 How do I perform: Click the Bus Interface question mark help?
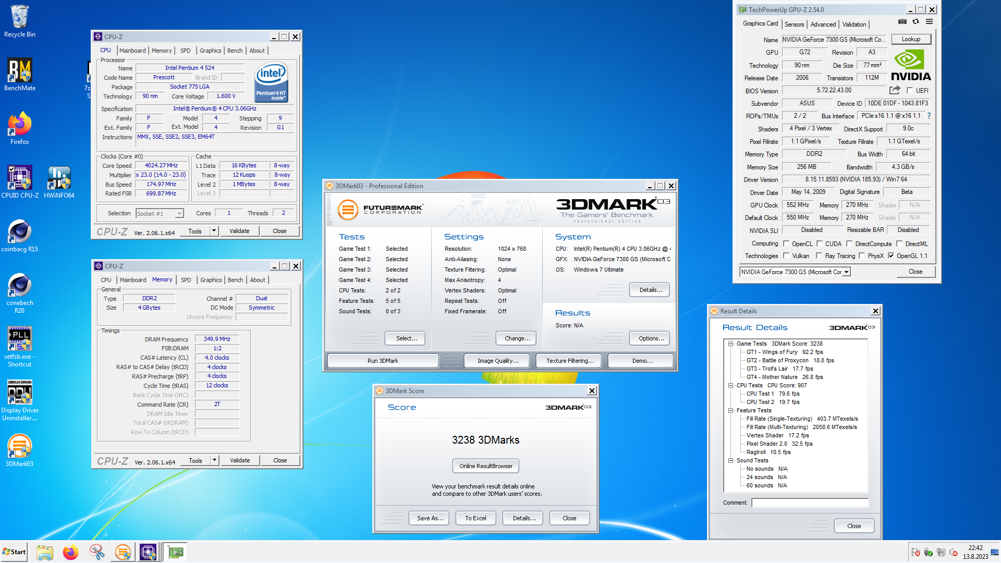[929, 116]
